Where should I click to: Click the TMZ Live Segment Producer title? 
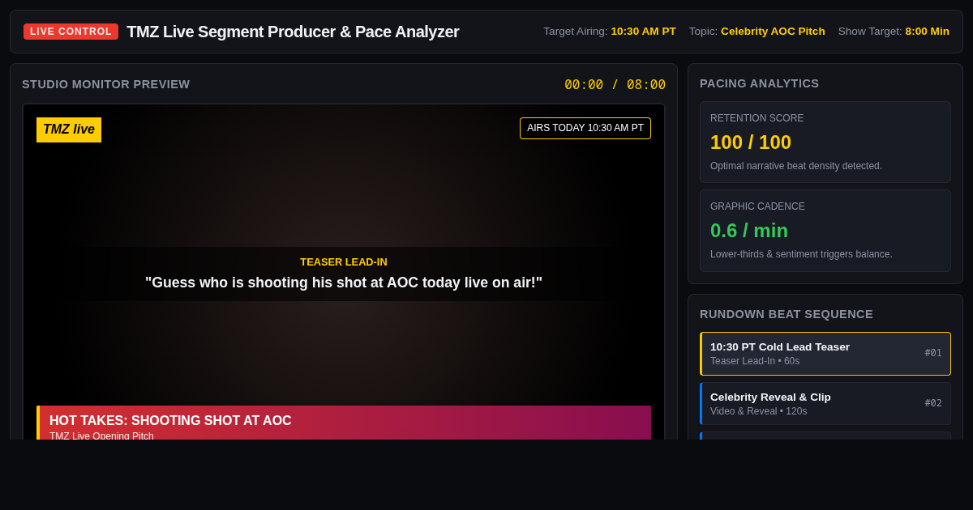[293, 32]
